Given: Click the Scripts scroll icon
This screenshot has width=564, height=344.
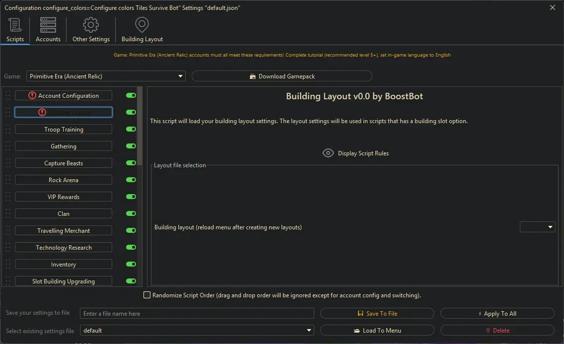Looking at the screenshot, I should pyautogui.click(x=15, y=24).
